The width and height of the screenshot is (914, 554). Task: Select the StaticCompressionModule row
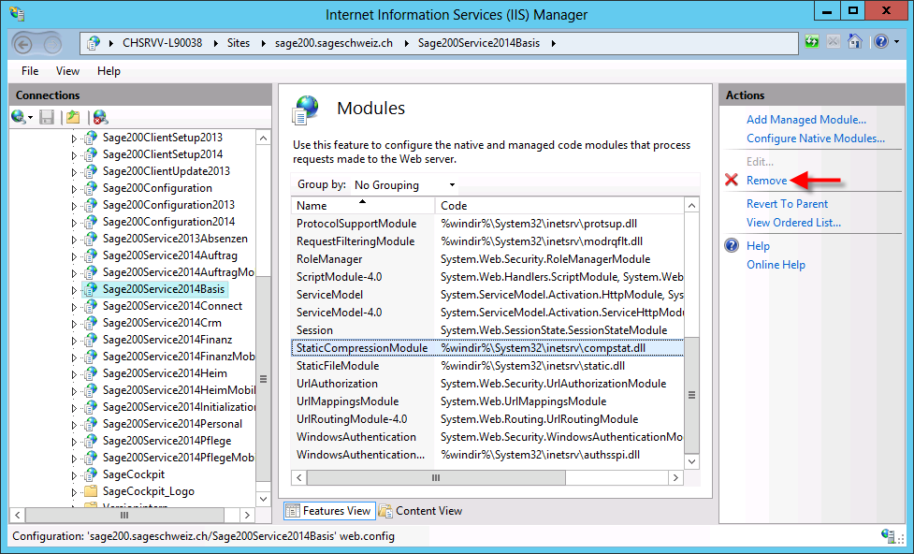pos(487,348)
